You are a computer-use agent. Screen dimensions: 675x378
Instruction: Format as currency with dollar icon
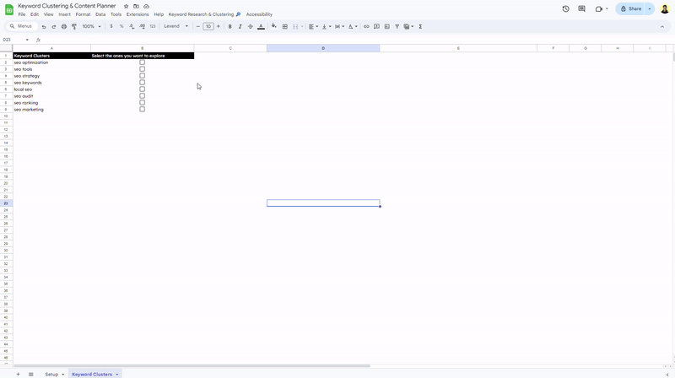(x=111, y=27)
